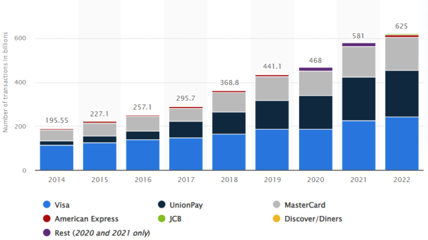The height and width of the screenshot is (240, 428).
Task: Toggle the Visa series in the legend
Action: [x=57, y=205]
